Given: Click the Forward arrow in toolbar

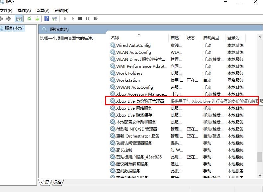Looking at the screenshot, I should click(8, 19).
